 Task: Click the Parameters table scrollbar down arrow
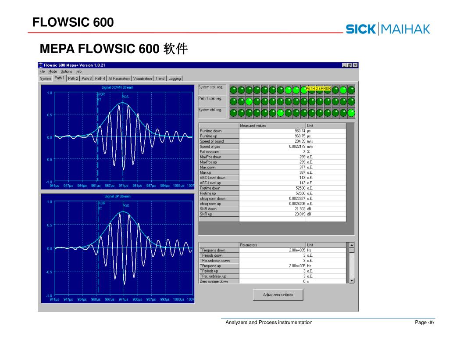click(x=352, y=281)
